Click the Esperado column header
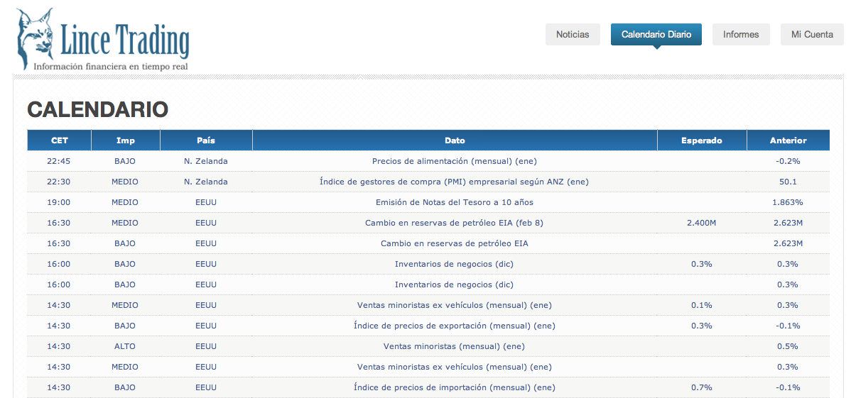The height and width of the screenshot is (398, 851). (702, 140)
